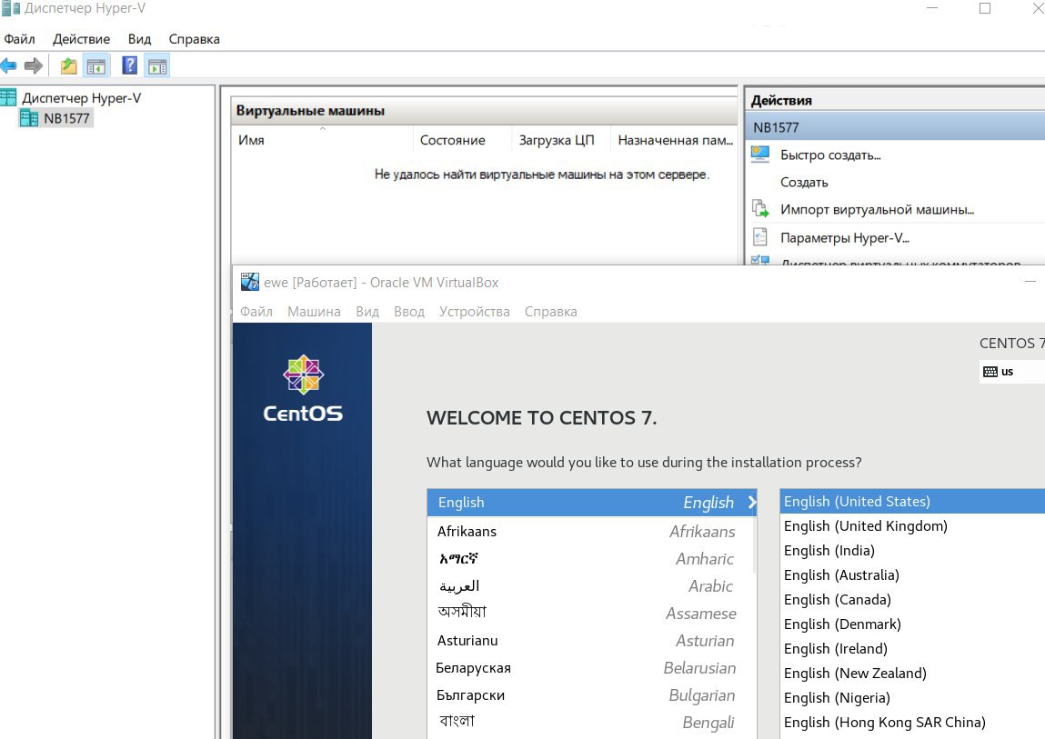Click the Back arrow in Hyper-V toolbar
The height and width of the screenshot is (739, 1045).
(x=9, y=66)
